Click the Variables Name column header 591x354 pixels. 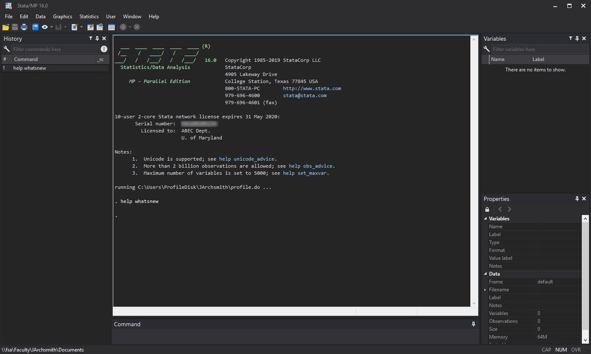(x=510, y=59)
